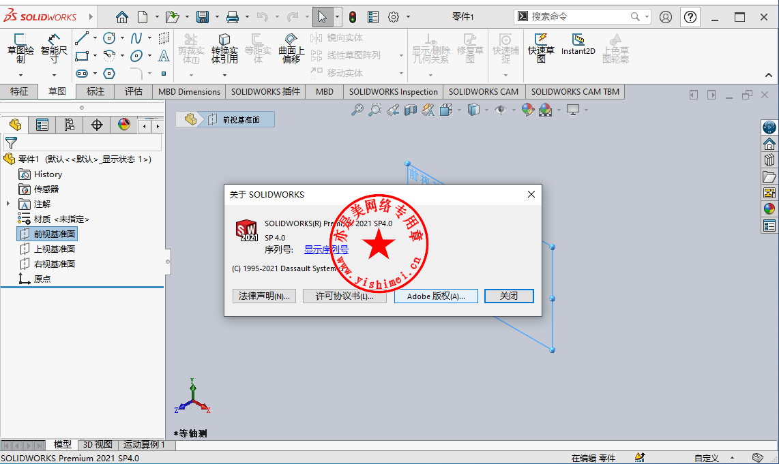Click the Zoom to Fit icon
The width and height of the screenshot is (779, 464).
coord(357,110)
